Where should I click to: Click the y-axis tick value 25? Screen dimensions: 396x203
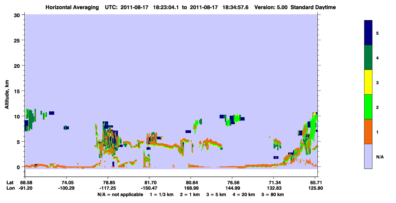[18, 40]
